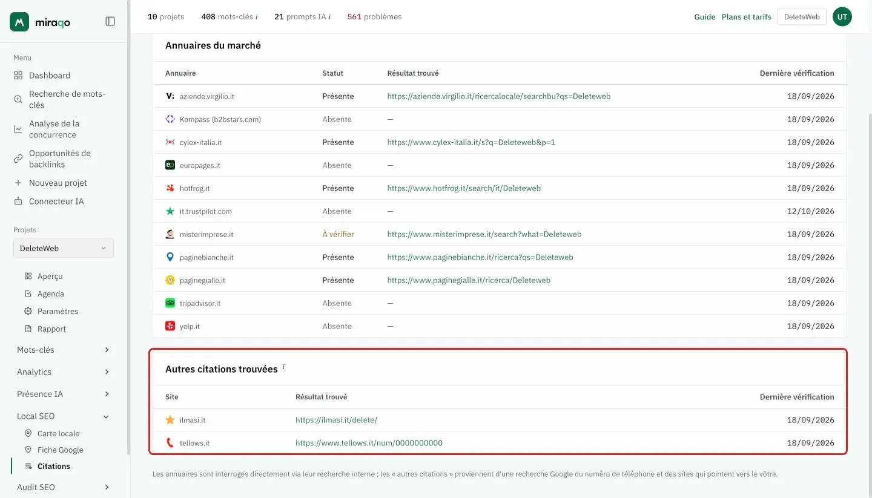
Task: Open the UT user avatar menu
Action: click(x=842, y=17)
